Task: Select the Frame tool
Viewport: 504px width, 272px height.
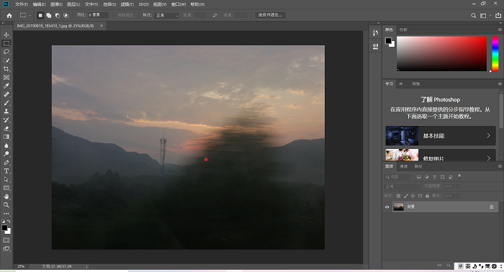Action: pos(6,78)
